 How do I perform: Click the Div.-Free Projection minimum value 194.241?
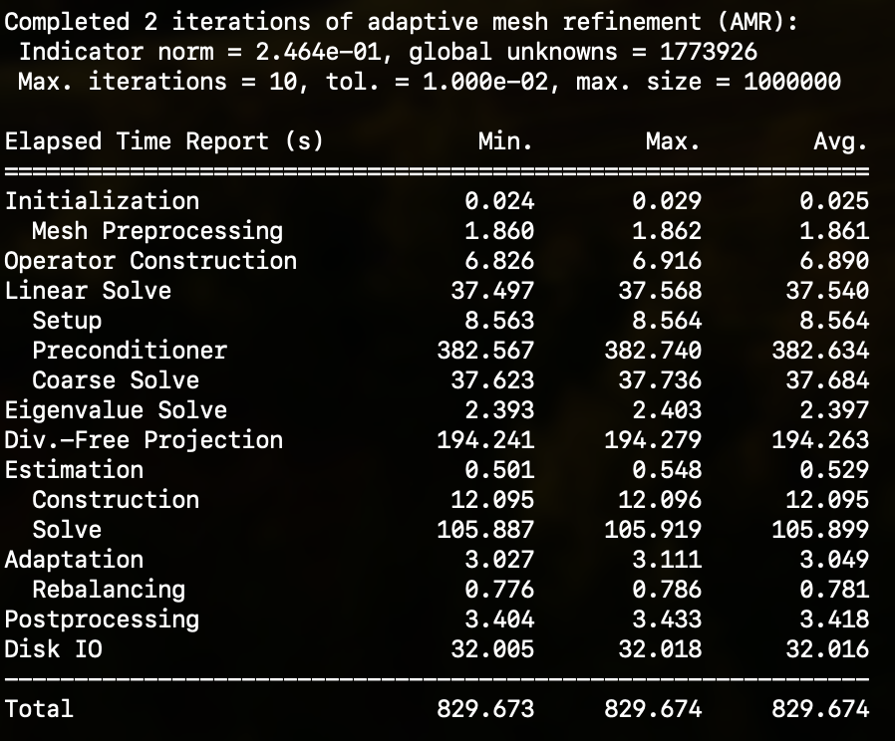click(485, 440)
